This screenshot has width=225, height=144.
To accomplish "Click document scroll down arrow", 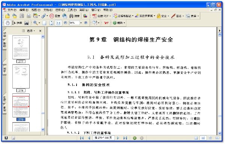I will (220, 133).
